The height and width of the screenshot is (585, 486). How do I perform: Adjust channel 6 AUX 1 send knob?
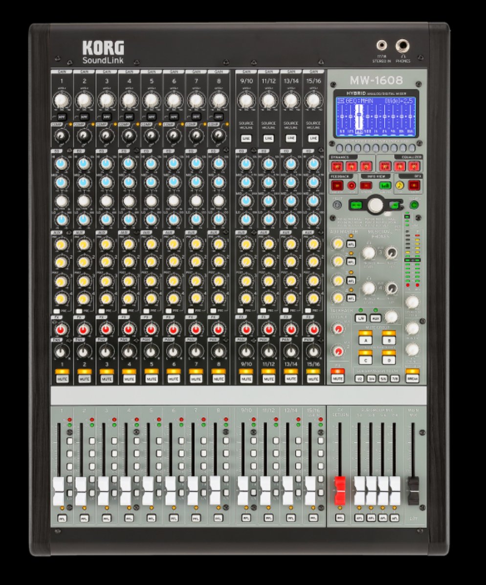pos(174,244)
